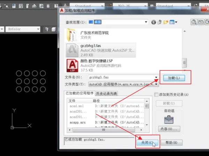
Task: Open the Views menu icon in dialog
Action: point(173,22)
